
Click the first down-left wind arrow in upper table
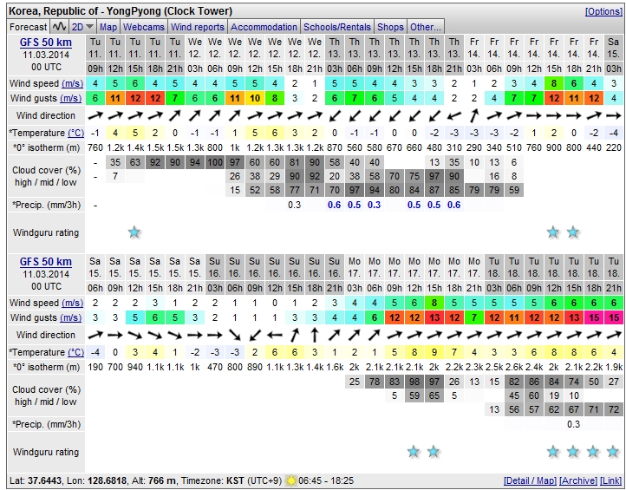pos(335,115)
